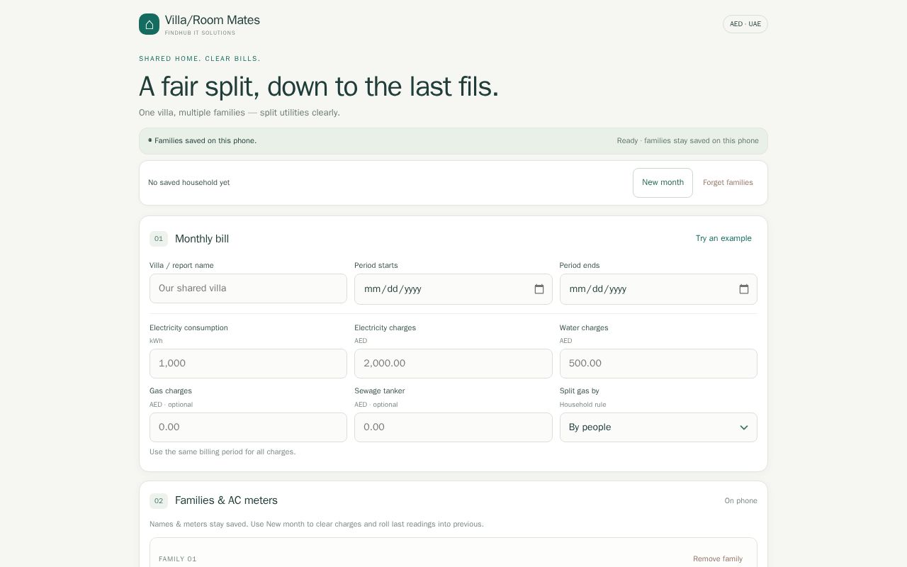Screen dimensions: 907x567
Task: Click the 'Use the same billing period' hint
Action: pos(222,452)
